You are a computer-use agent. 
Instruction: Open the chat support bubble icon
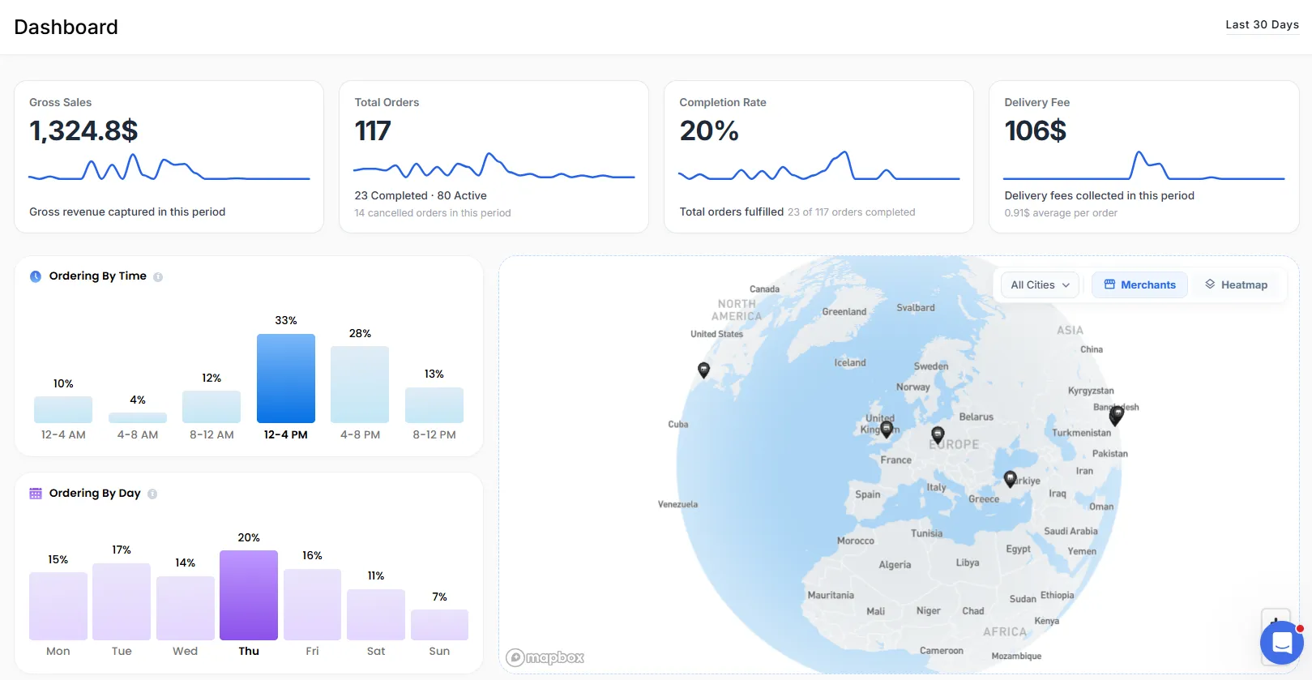[1281, 643]
